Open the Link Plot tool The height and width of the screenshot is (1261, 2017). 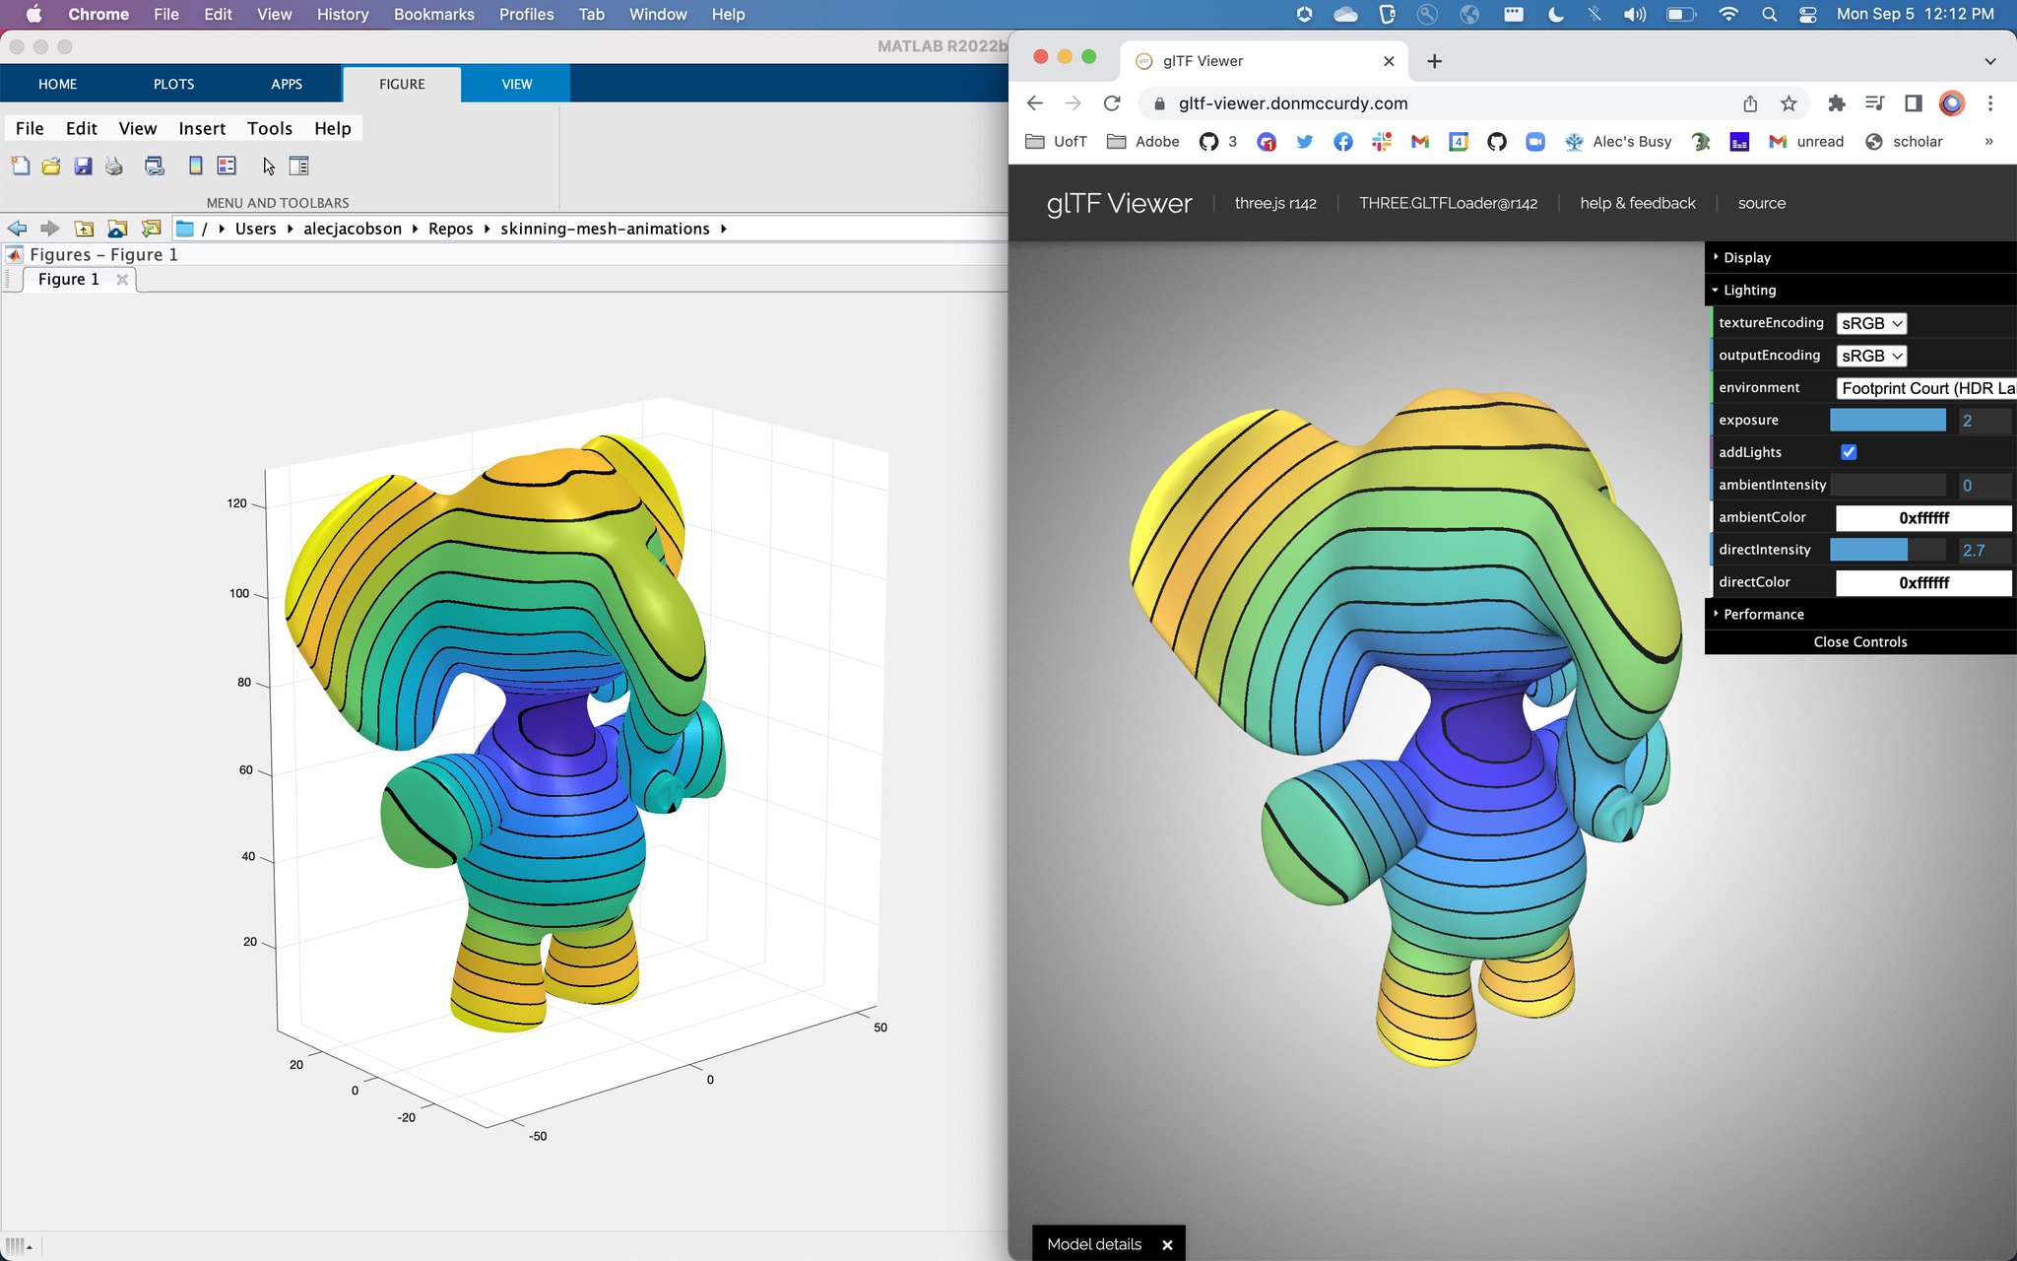pos(154,166)
